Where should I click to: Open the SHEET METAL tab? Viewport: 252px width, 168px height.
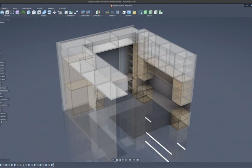27,8
